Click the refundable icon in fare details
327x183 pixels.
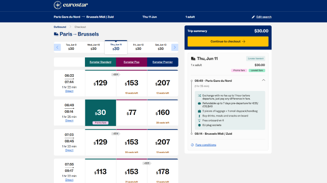click(199, 103)
